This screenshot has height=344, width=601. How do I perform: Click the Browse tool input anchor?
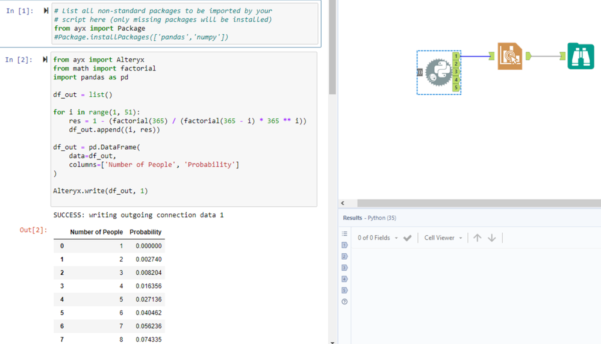pos(562,57)
